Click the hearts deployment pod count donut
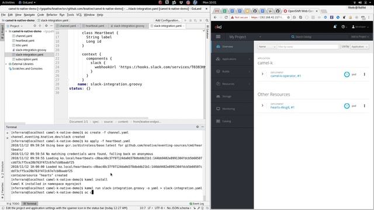 347,106
